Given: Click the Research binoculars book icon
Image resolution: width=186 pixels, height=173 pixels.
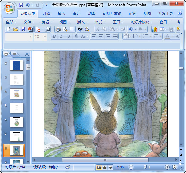Looking at the screenshot, I should click(x=87, y=29).
